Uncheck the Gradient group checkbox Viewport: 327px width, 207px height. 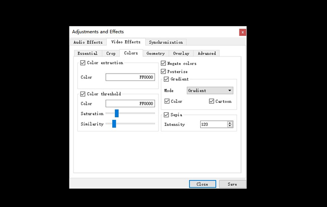coord(166,79)
